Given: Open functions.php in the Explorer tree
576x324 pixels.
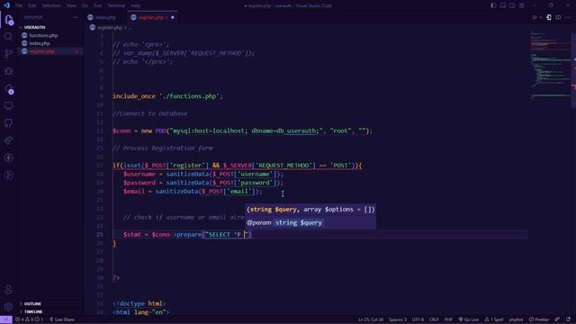Looking at the screenshot, I should click(x=43, y=35).
